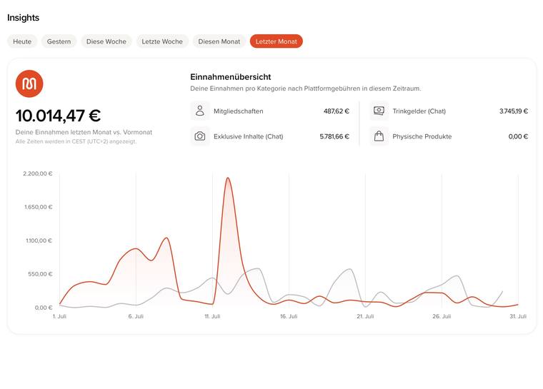Select the Gestern time filter
The image size is (543, 389).
click(59, 41)
